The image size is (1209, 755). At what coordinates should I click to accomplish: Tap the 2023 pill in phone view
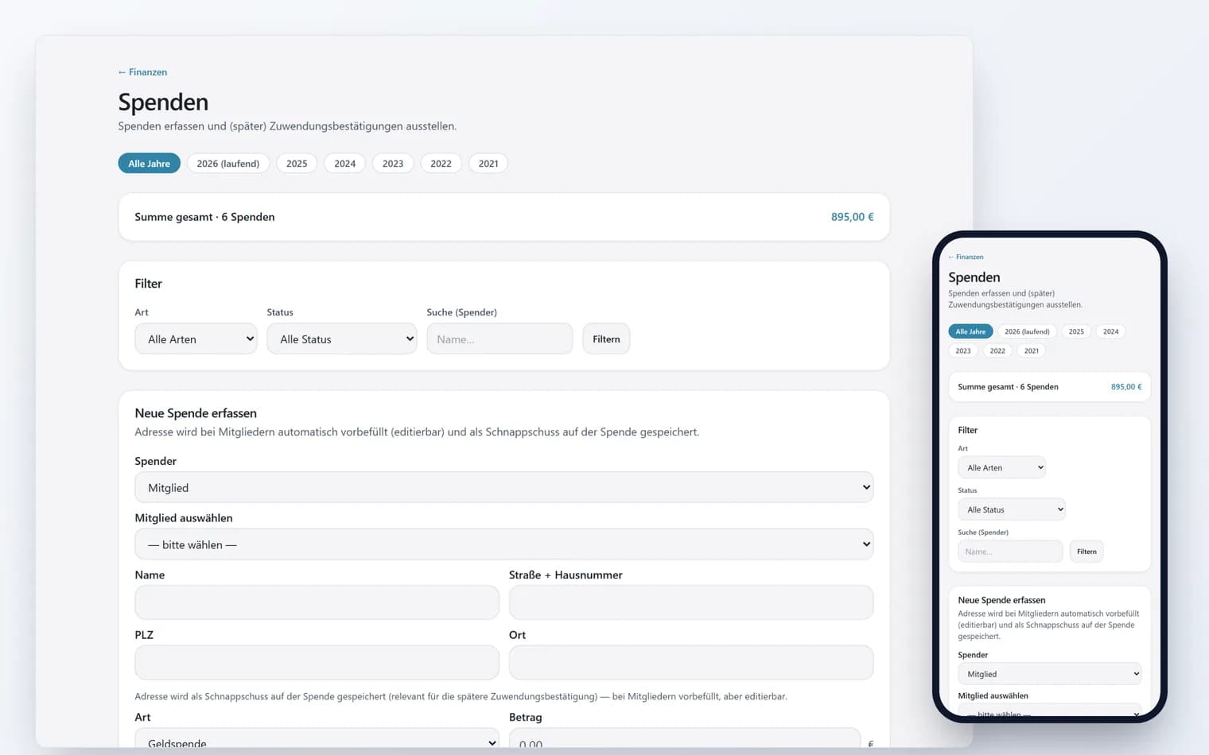[963, 350]
